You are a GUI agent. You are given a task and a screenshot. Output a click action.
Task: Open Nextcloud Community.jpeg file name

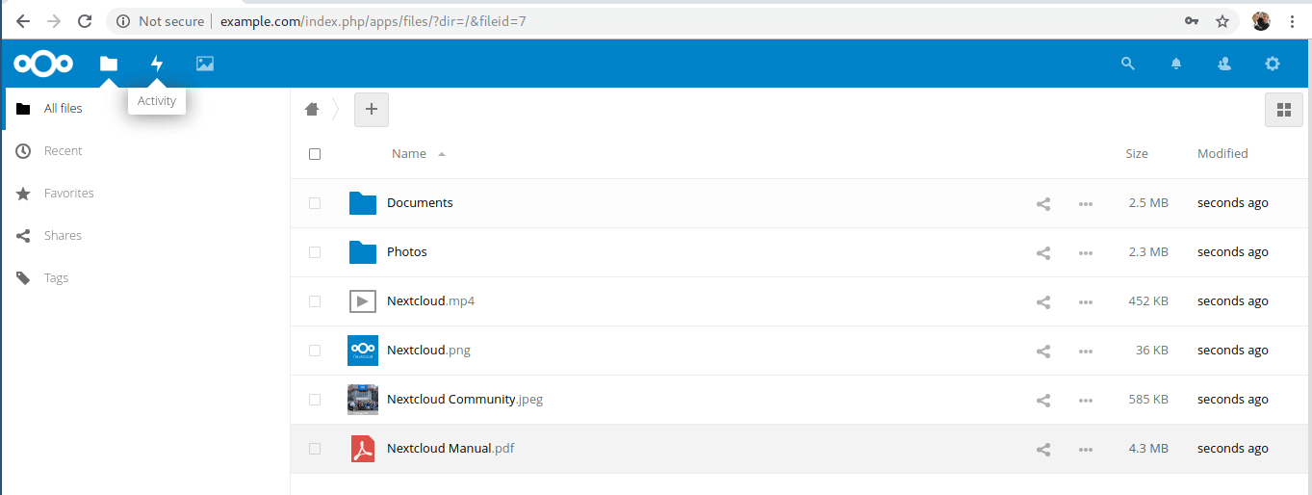click(465, 400)
